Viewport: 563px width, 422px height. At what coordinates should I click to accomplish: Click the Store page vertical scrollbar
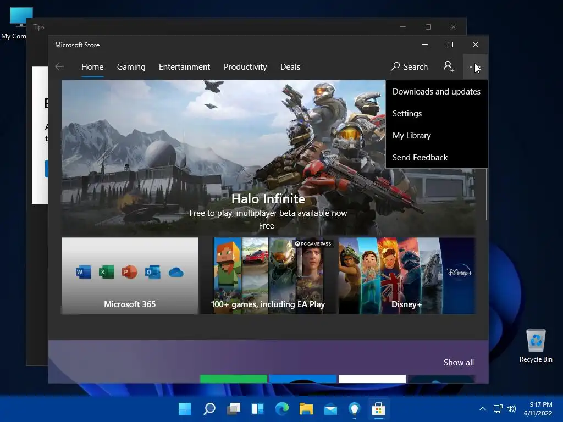(487, 194)
